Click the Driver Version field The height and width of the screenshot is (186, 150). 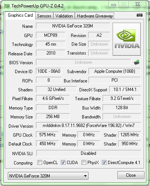(89, 125)
